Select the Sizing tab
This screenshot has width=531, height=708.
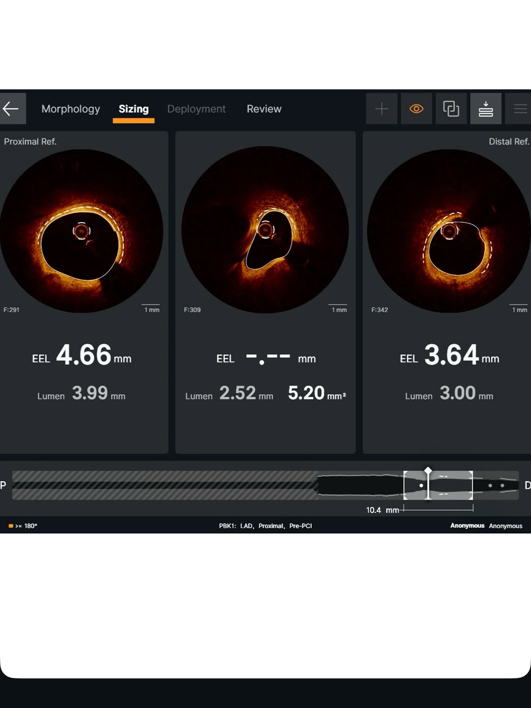(x=134, y=109)
